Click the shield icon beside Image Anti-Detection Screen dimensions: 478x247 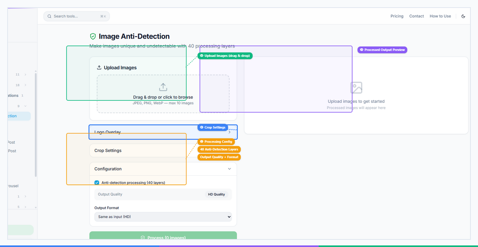click(x=93, y=37)
